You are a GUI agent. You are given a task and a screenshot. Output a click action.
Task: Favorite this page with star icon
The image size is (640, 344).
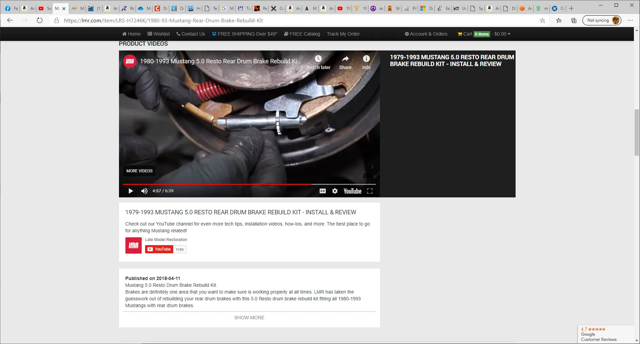point(542,20)
